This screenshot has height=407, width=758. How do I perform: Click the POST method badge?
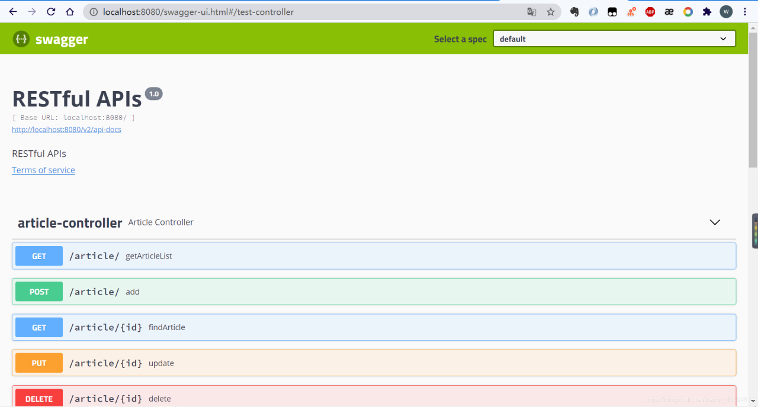pos(39,292)
